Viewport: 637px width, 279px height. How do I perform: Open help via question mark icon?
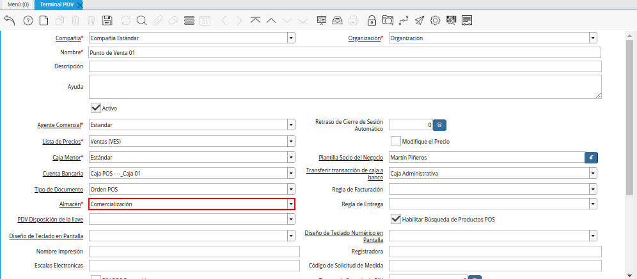coord(28,20)
